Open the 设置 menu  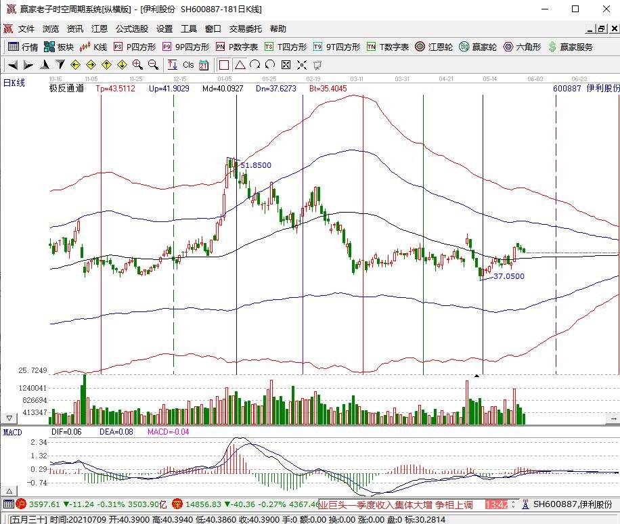(x=164, y=29)
